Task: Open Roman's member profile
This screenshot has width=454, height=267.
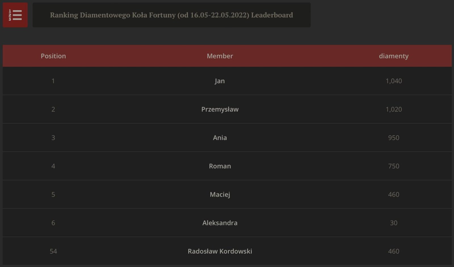Action: pos(220,166)
